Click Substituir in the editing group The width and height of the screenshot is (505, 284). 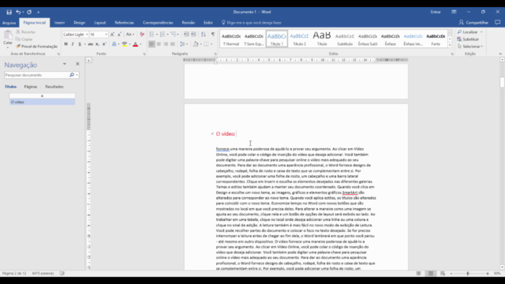click(x=469, y=39)
